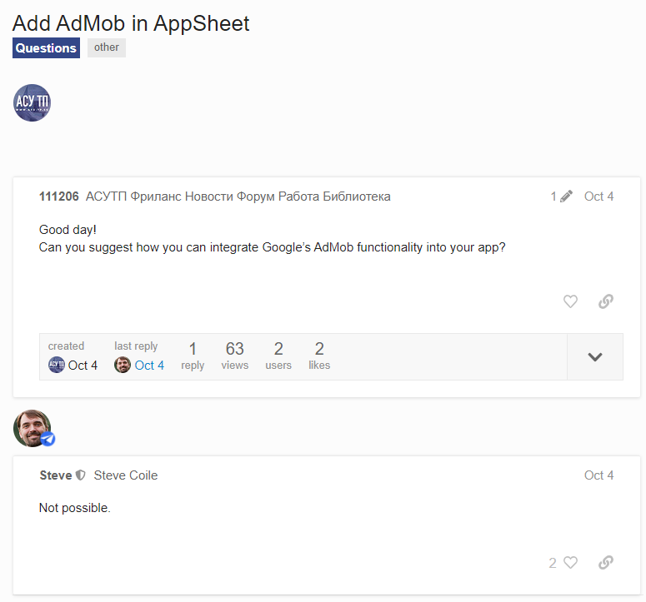Click small Steve avatar under last reply
The width and height of the screenshot is (646, 602).
coord(123,365)
